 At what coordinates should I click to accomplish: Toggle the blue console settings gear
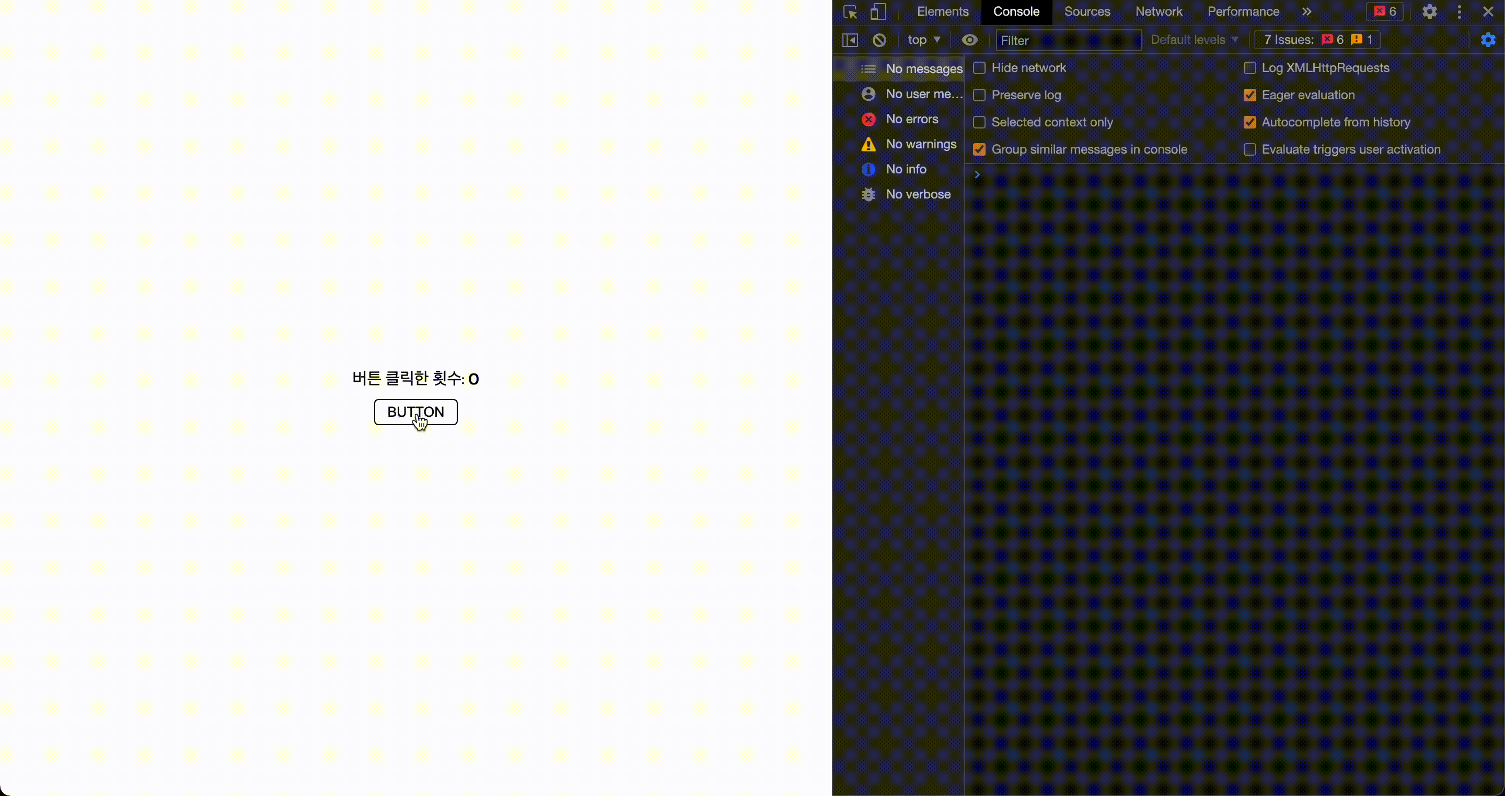coord(1488,40)
